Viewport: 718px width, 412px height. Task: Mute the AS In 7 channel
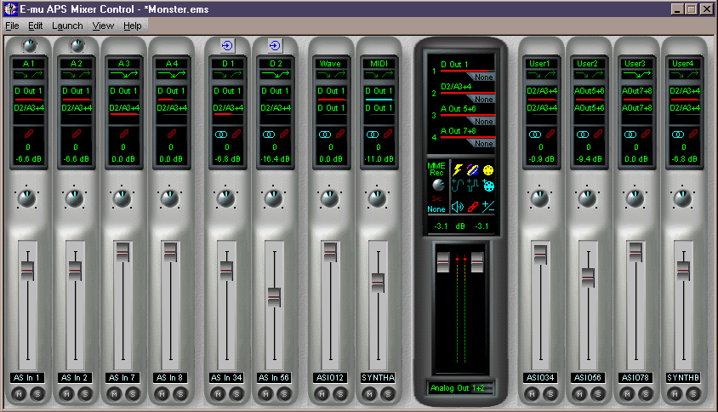[115, 393]
